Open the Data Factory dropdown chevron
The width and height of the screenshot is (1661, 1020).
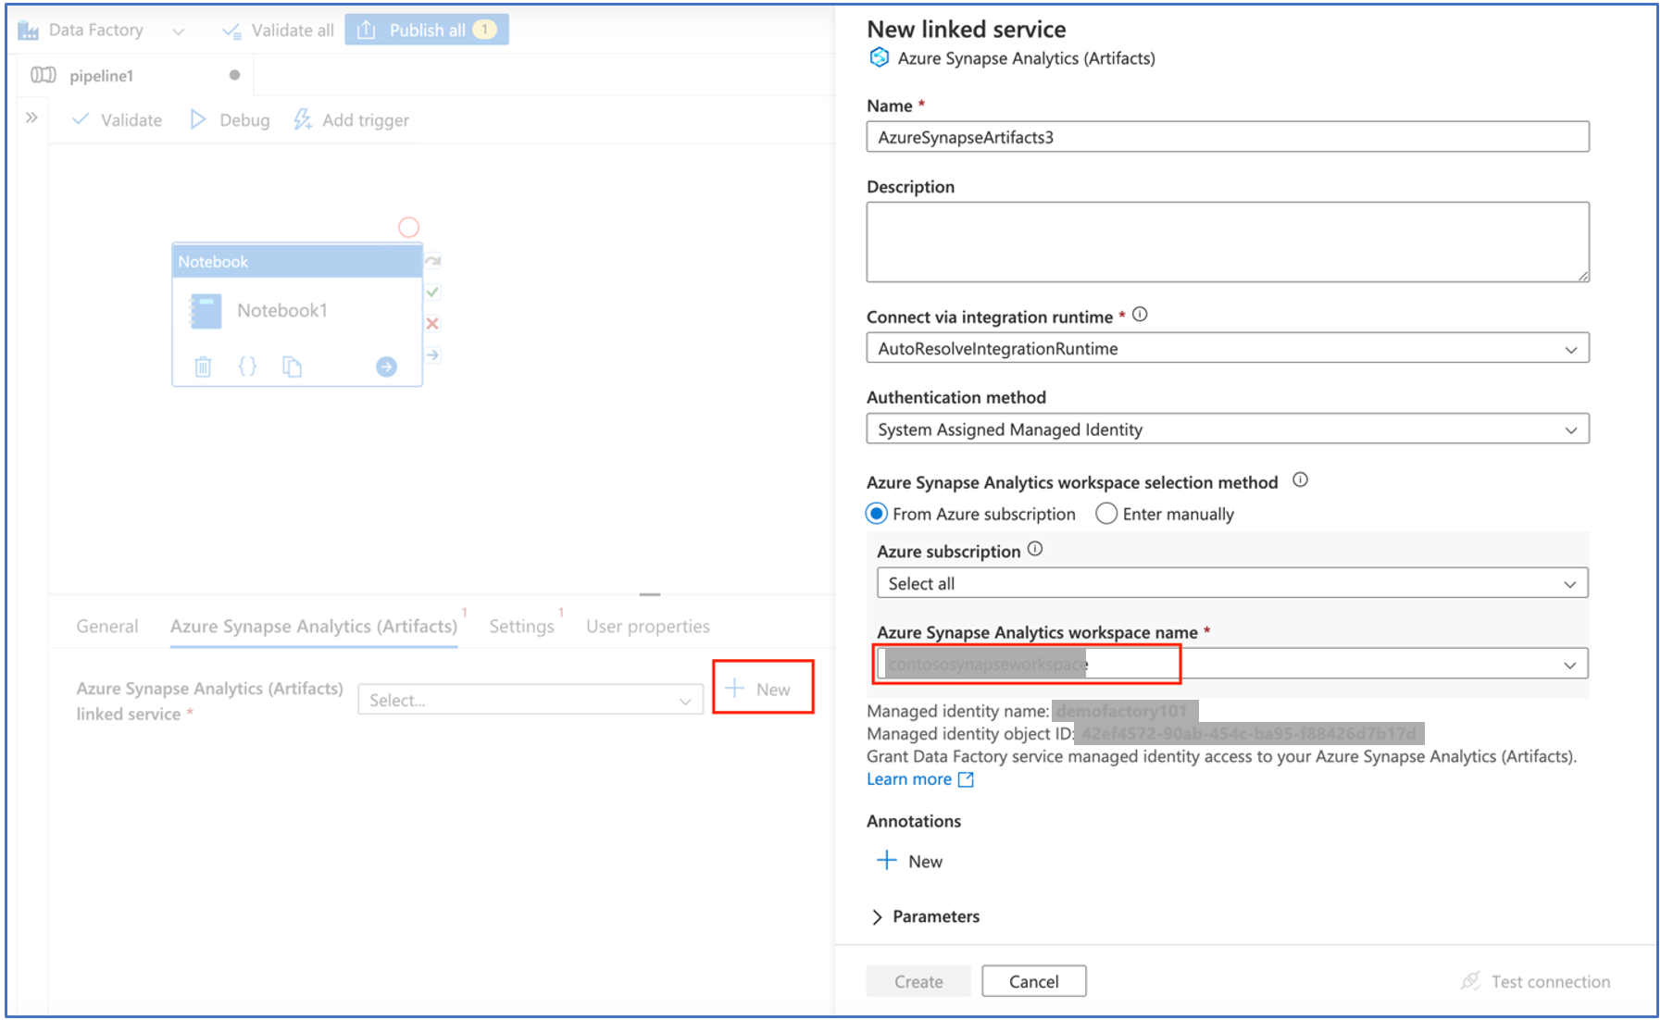[178, 31]
